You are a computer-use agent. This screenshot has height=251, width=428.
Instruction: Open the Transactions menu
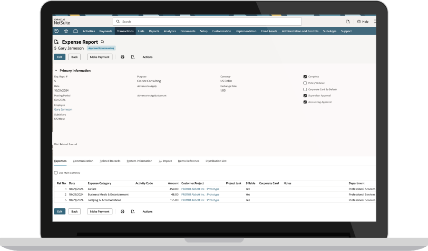click(x=125, y=31)
